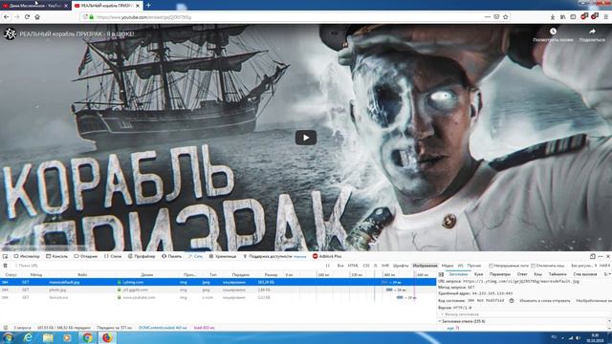Filter network requests by HTML
This screenshot has height=344, width=612.
[x=353, y=266]
